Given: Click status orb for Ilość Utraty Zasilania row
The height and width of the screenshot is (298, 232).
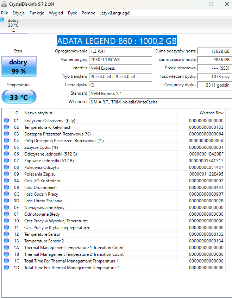Looking at the screenshot, I should (x=6, y=201).
